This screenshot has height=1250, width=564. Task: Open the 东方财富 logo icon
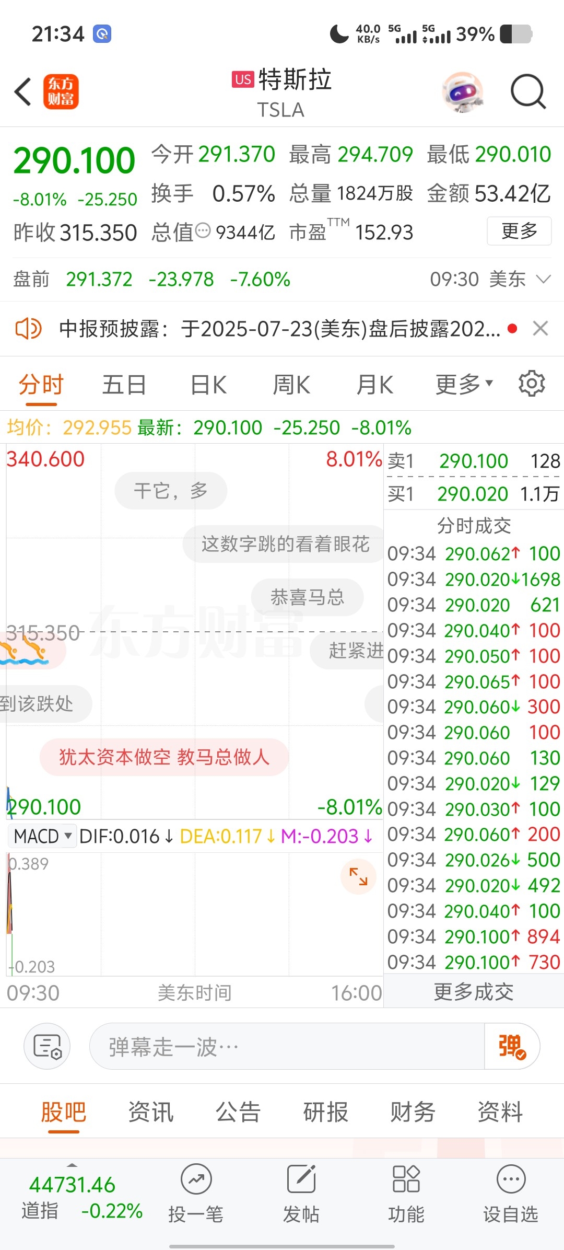point(61,91)
